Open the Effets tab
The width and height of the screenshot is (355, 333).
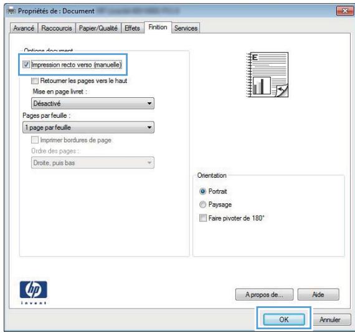coord(133,28)
